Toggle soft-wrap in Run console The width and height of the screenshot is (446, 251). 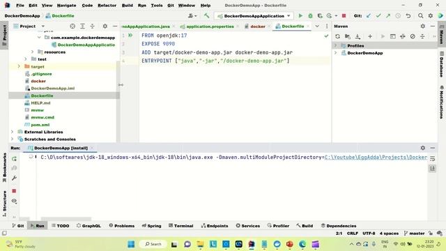click(x=432, y=159)
